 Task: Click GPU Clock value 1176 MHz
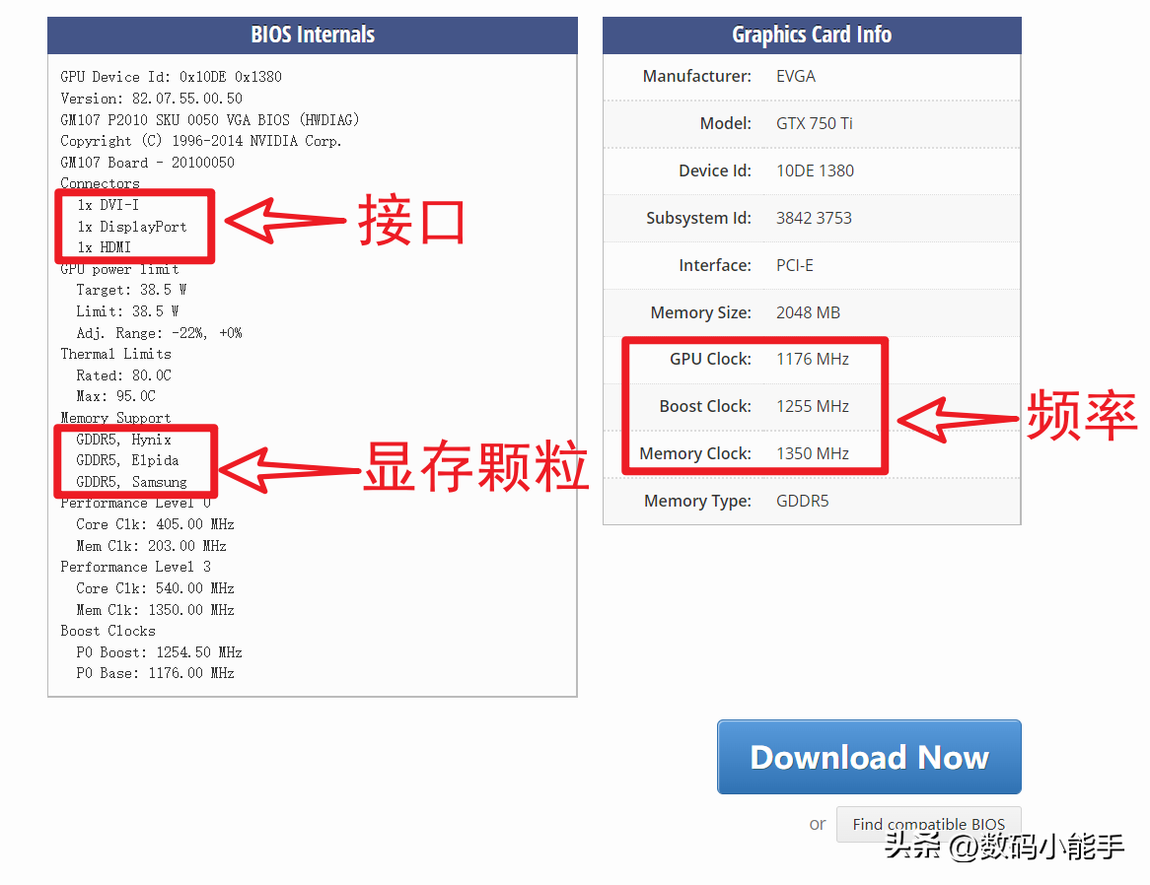point(813,359)
